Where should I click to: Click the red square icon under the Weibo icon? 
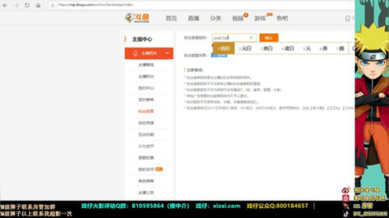pos(346,198)
